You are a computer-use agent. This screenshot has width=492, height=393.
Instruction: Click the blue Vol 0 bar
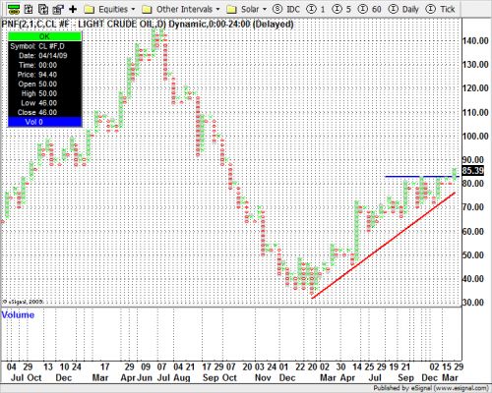pyautogui.click(x=44, y=122)
